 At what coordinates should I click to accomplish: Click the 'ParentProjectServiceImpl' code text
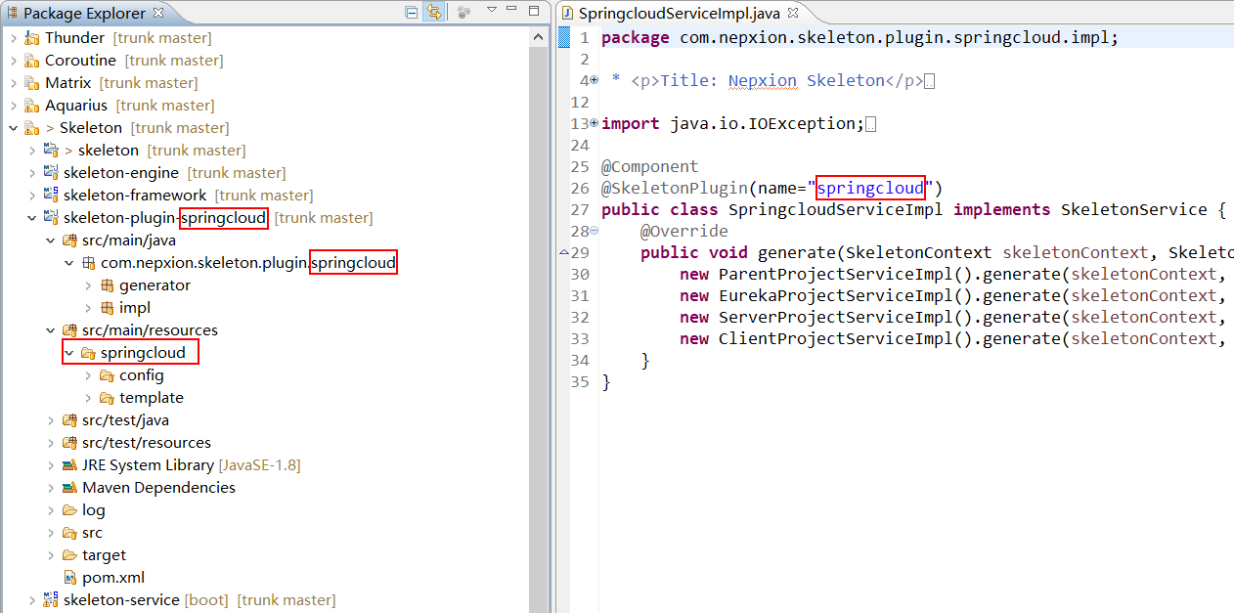click(835, 274)
